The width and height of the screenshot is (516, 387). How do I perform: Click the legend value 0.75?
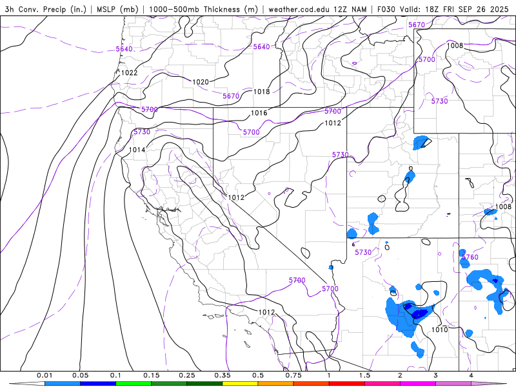coord(293,375)
